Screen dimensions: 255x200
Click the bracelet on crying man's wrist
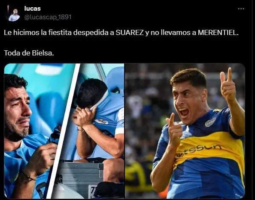coord(29,177)
